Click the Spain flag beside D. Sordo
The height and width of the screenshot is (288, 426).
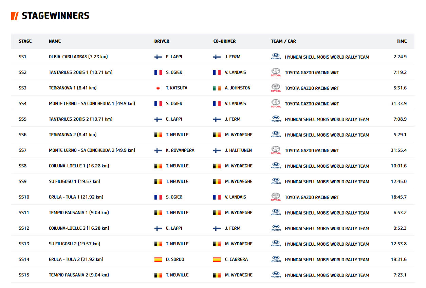pyautogui.click(x=158, y=260)
